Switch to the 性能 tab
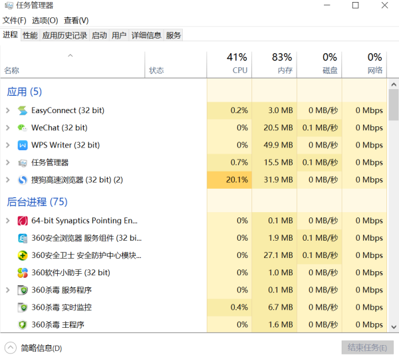The height and width of the screenshot is (355, 399). [30, 35]
